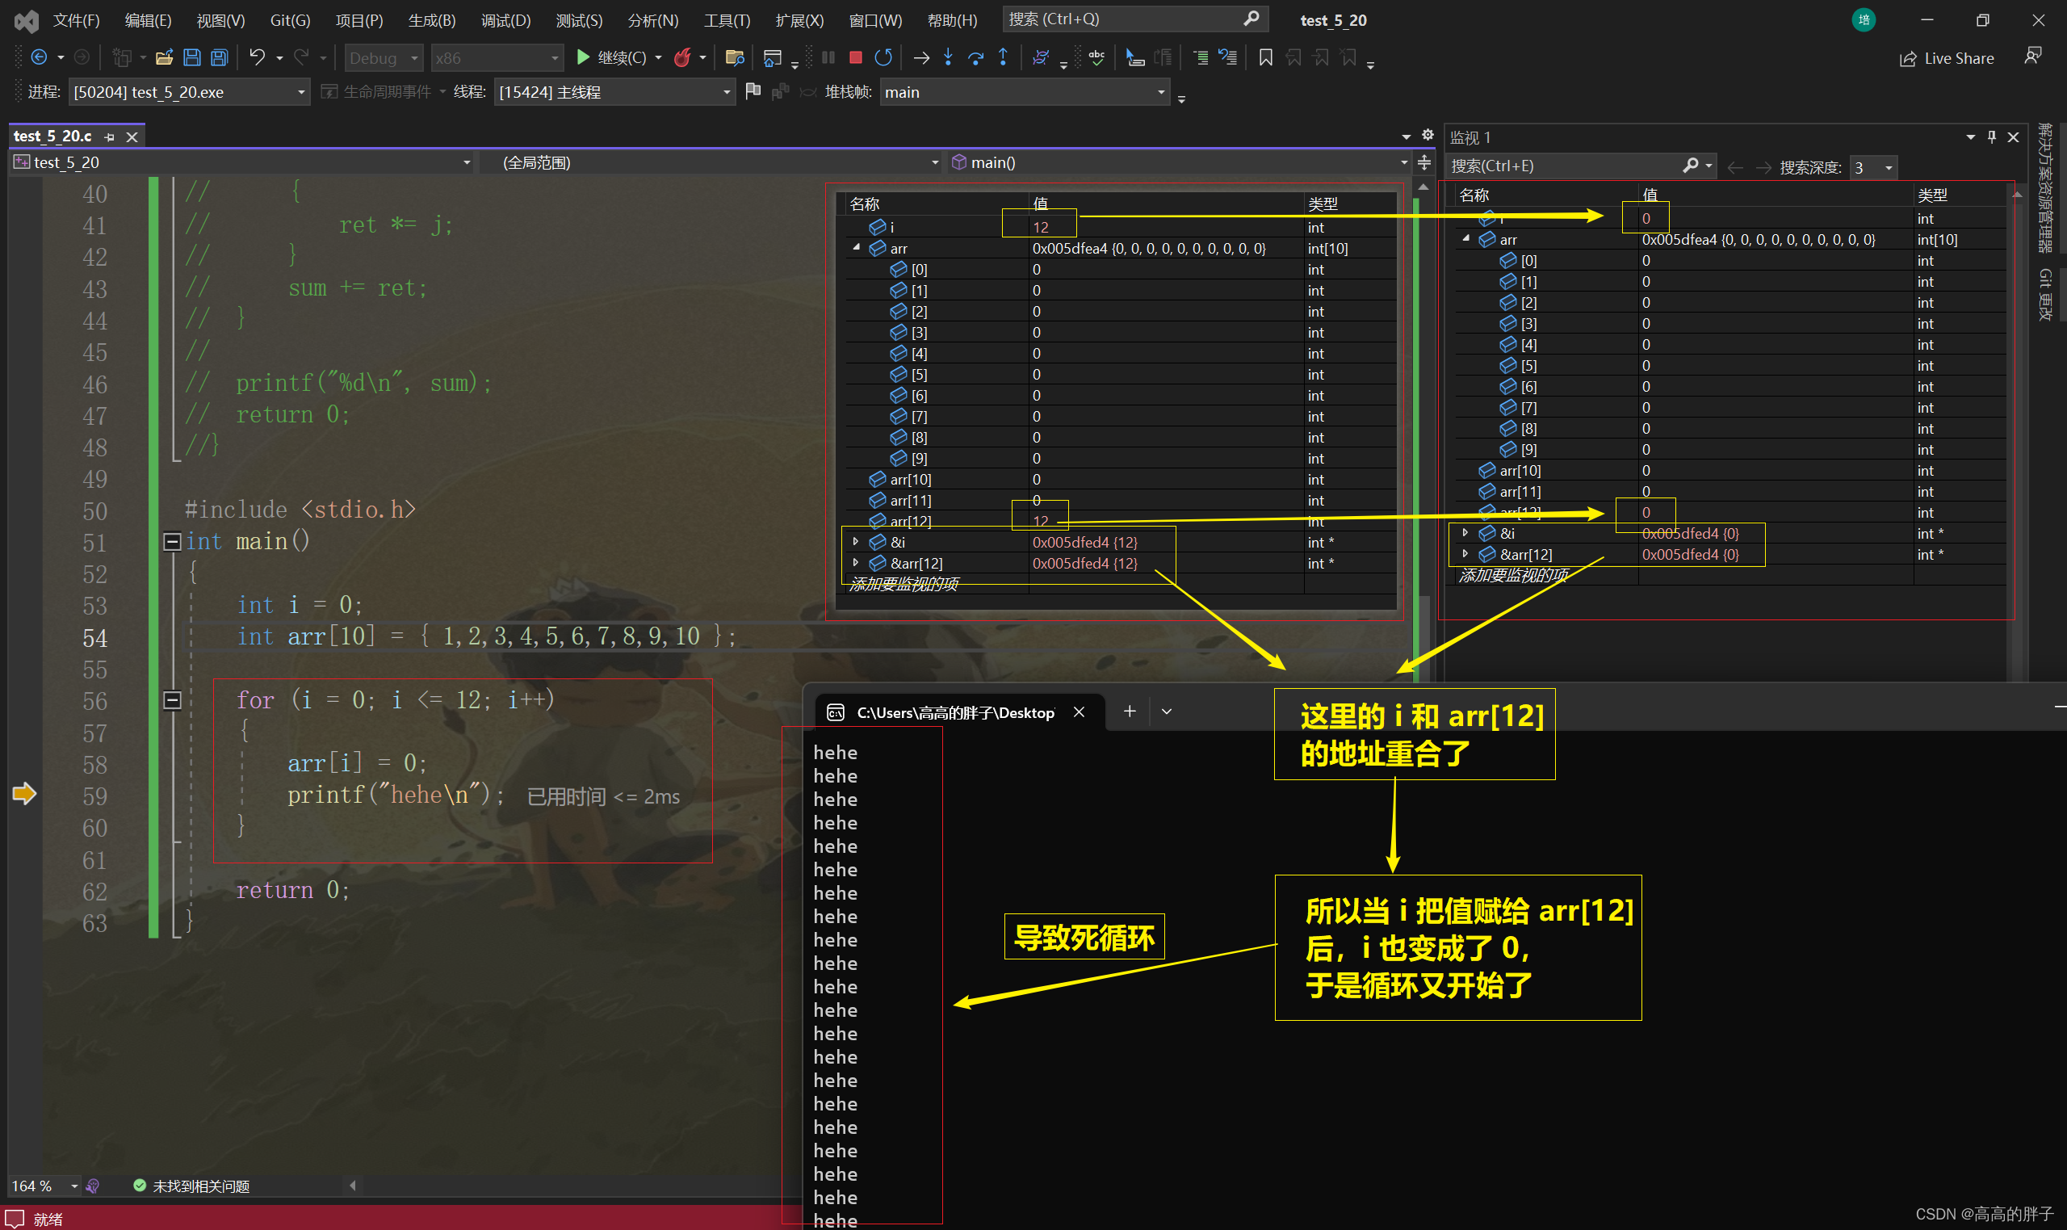The image size is (2067, 1230).
Task: Restart the debugging session
Action: pyautogui.click(x=883, y=57)
